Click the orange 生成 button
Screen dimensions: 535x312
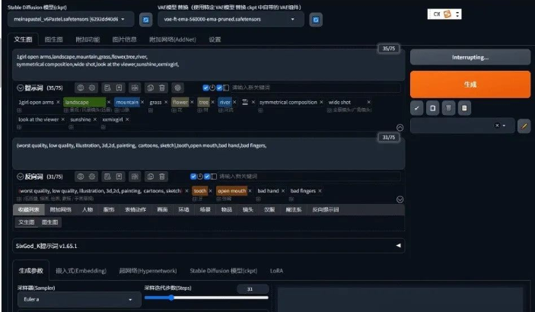pyautogui.click(x=470, y=84)
